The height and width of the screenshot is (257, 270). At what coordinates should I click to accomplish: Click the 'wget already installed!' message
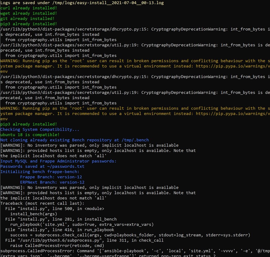(x=29, y=13)
